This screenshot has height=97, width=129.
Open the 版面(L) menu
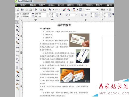point(51,5)
